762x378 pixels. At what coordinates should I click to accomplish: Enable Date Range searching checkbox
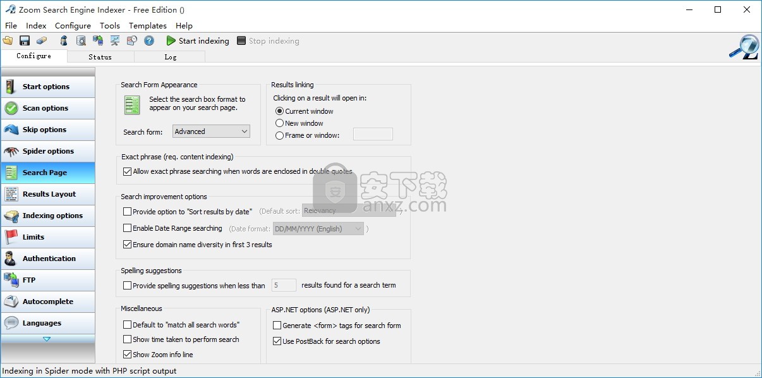(x=128, y=228)
